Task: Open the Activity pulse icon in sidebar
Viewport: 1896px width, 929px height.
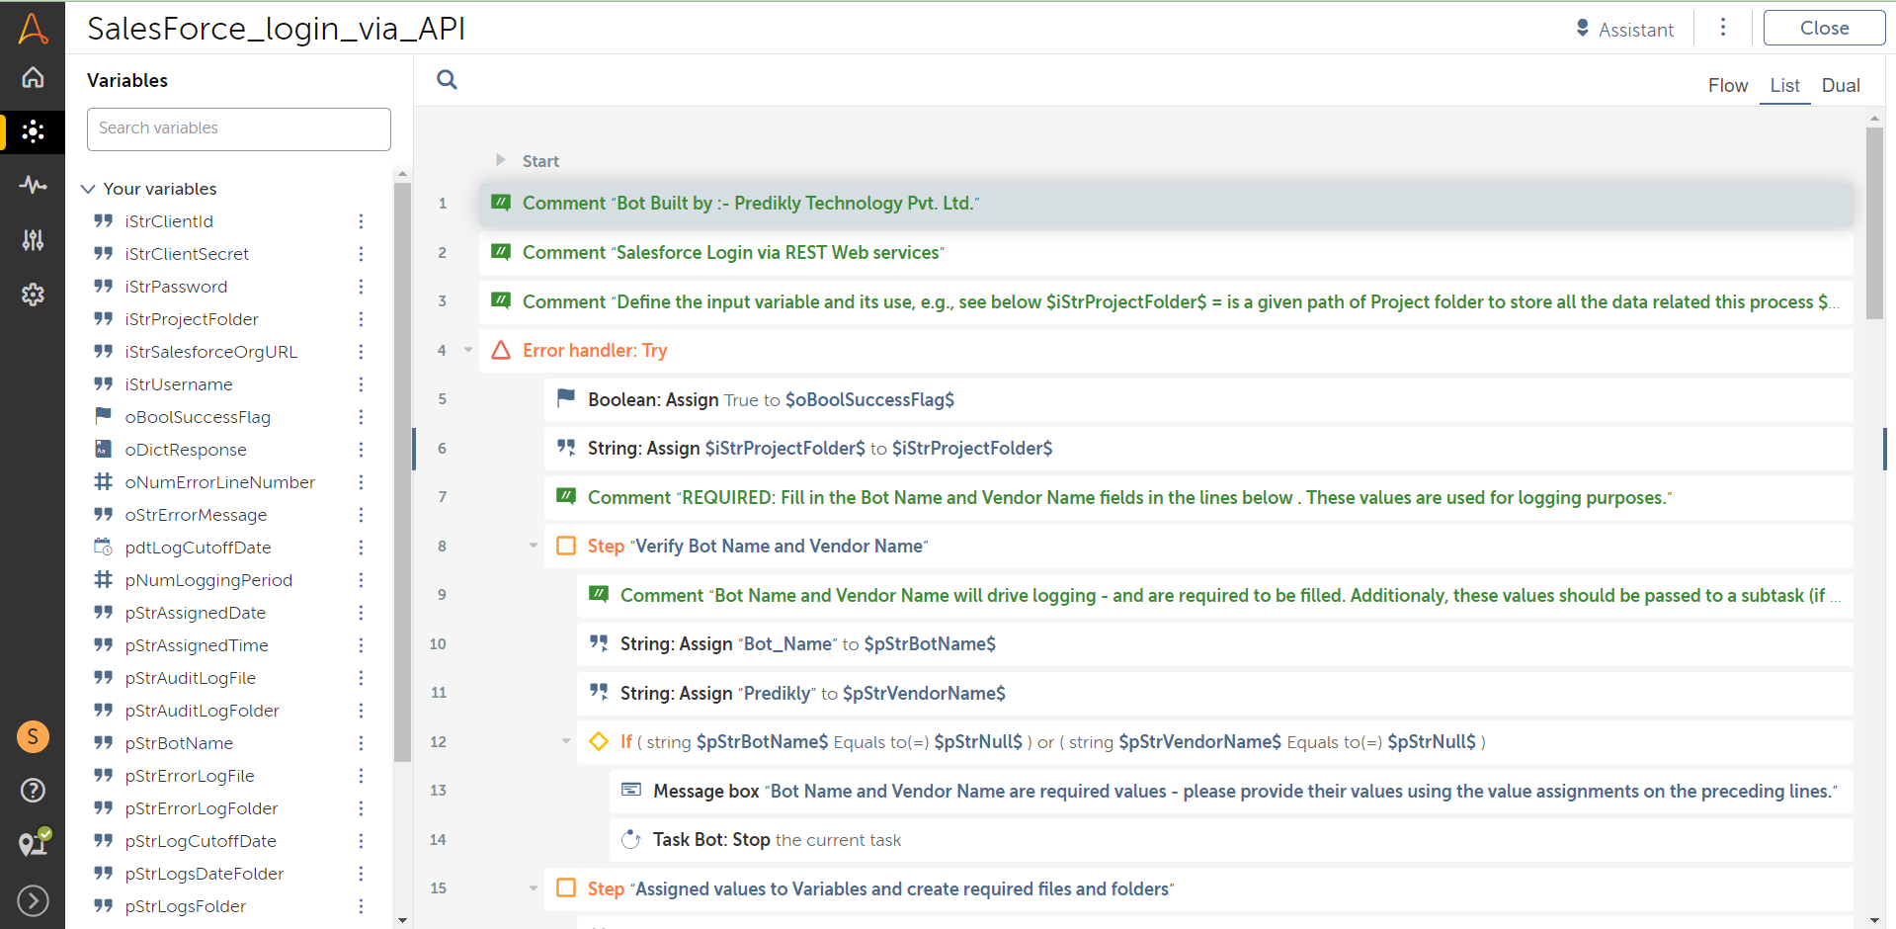Action: 33,185
